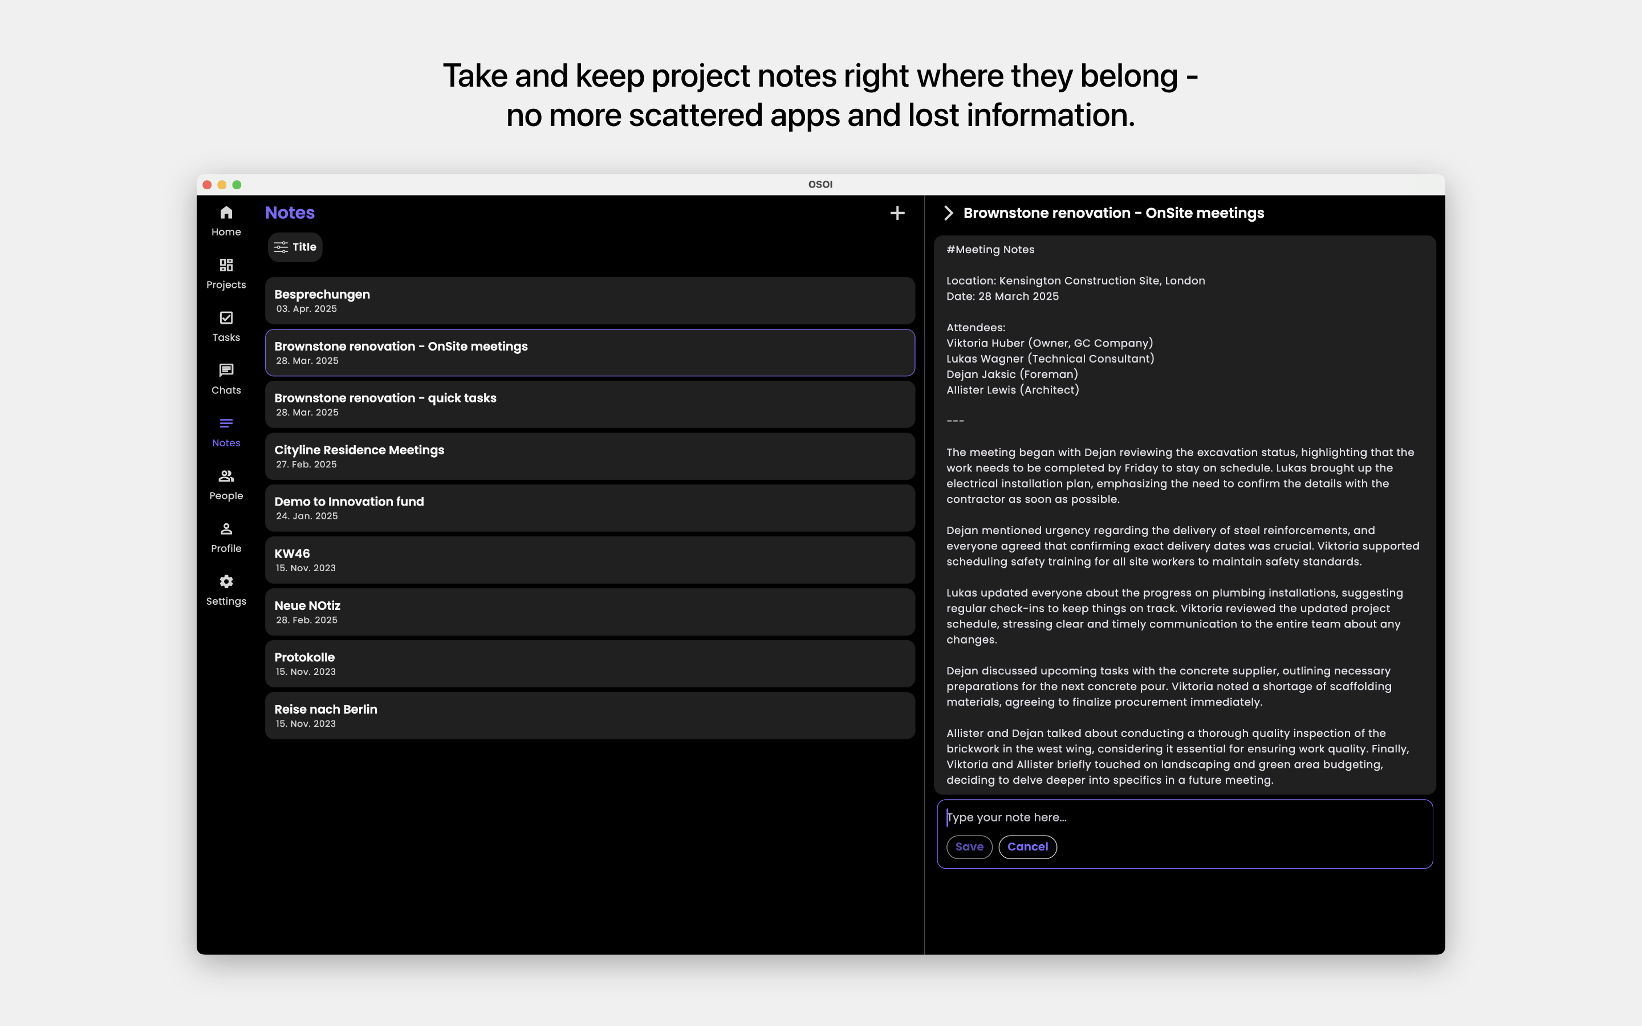Open Brownstone renovation - quick tasks note
Screen dimensions: 1642x1026
tap(590, 405)
